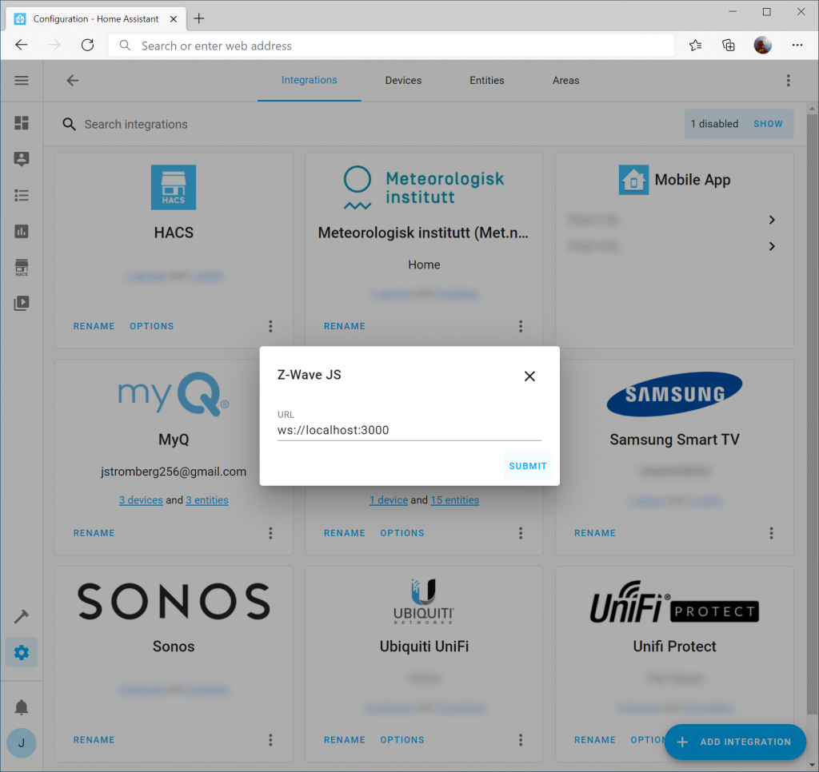Select the Configuration - Home Assistant browser tab
Image resolution: width=819 pixels, height=772 pixels.
pos(96,19)
